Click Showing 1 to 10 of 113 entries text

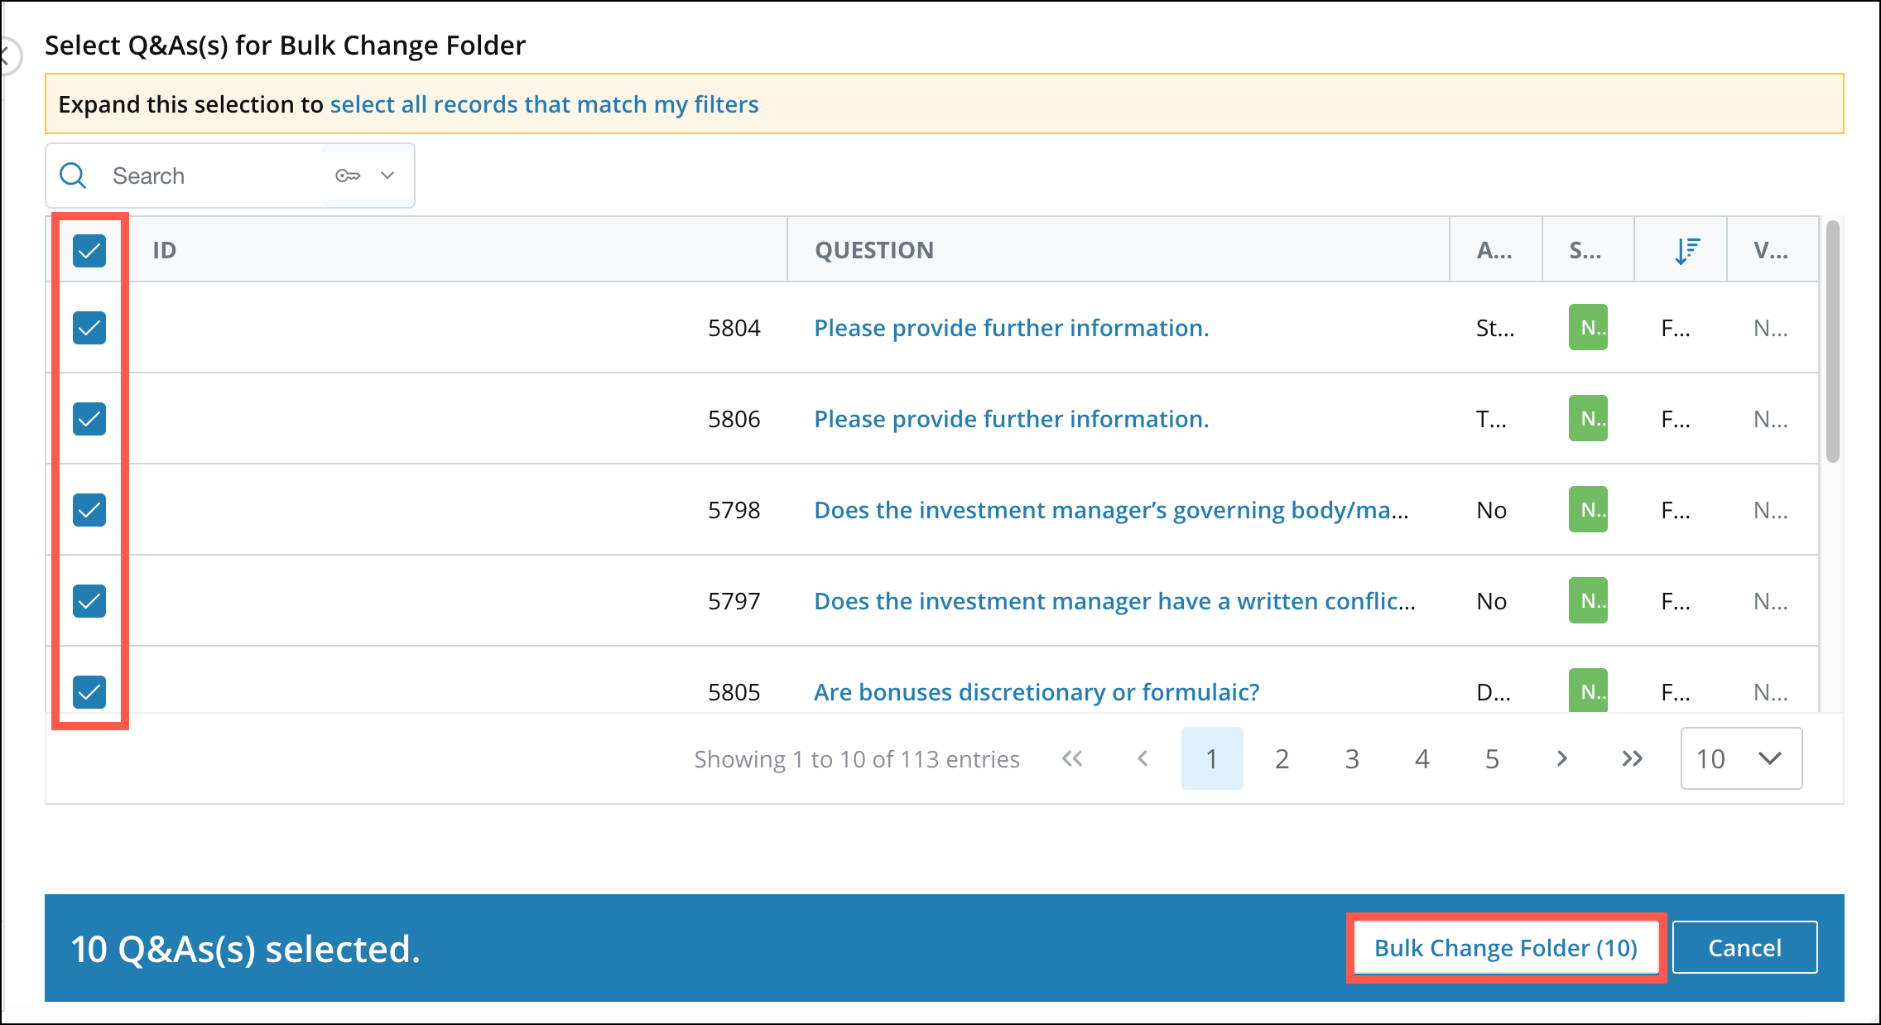(857, 758)
